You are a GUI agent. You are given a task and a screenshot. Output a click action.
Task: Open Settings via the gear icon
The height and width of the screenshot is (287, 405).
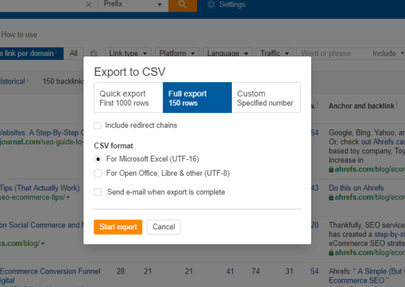(211, 4)
